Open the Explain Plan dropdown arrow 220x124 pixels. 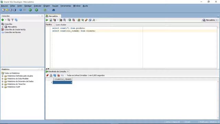pos(58,20)
